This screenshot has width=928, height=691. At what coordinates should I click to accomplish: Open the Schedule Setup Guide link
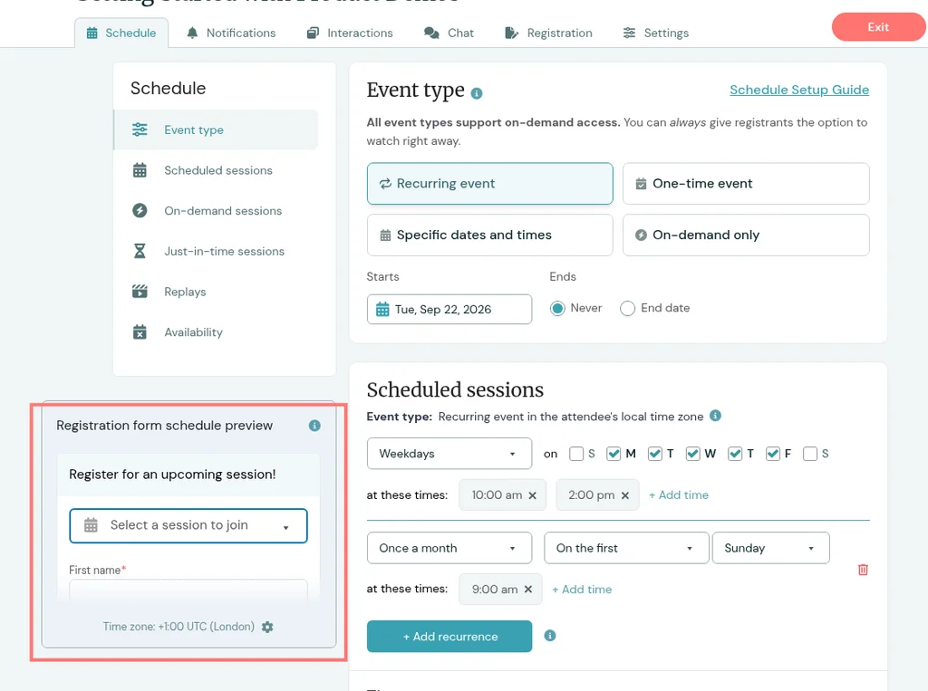point(799,90)
